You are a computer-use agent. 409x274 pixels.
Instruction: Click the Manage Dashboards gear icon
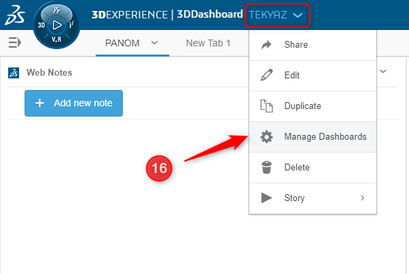(266, 137)
